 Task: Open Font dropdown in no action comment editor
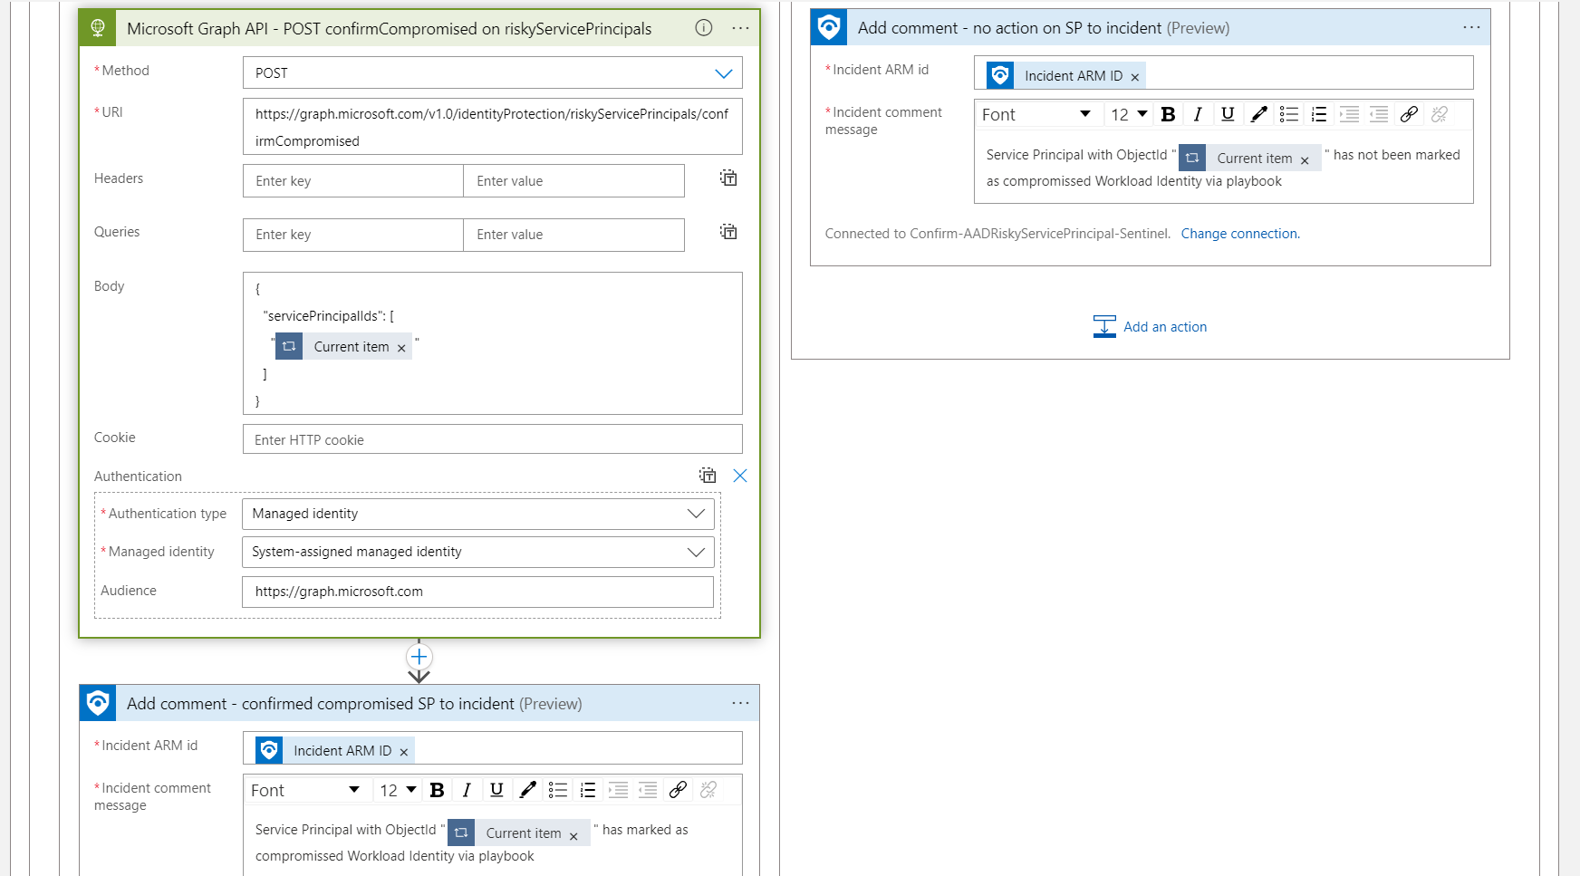click(1036, 114)
